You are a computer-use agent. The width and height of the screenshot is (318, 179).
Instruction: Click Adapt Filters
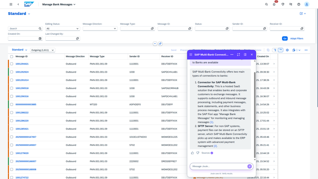297,39
